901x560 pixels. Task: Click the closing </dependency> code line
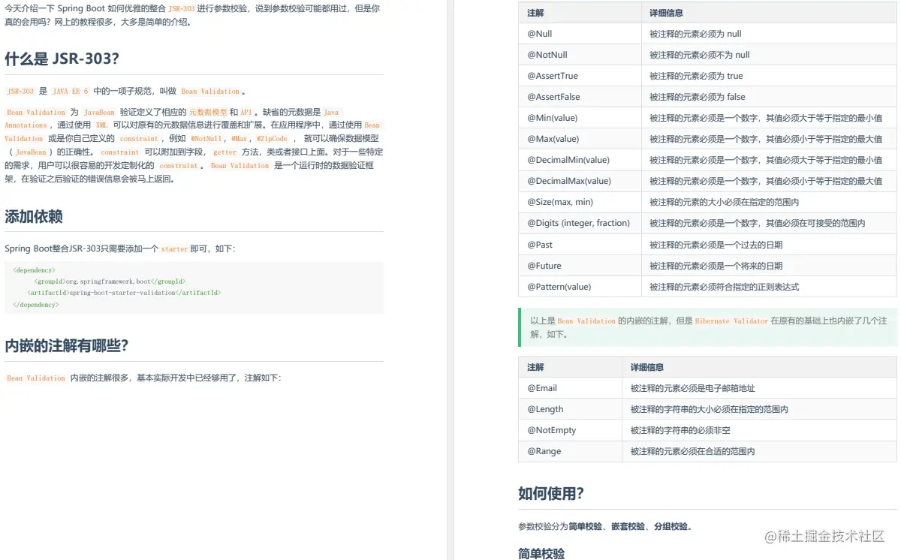click(35, 305)
